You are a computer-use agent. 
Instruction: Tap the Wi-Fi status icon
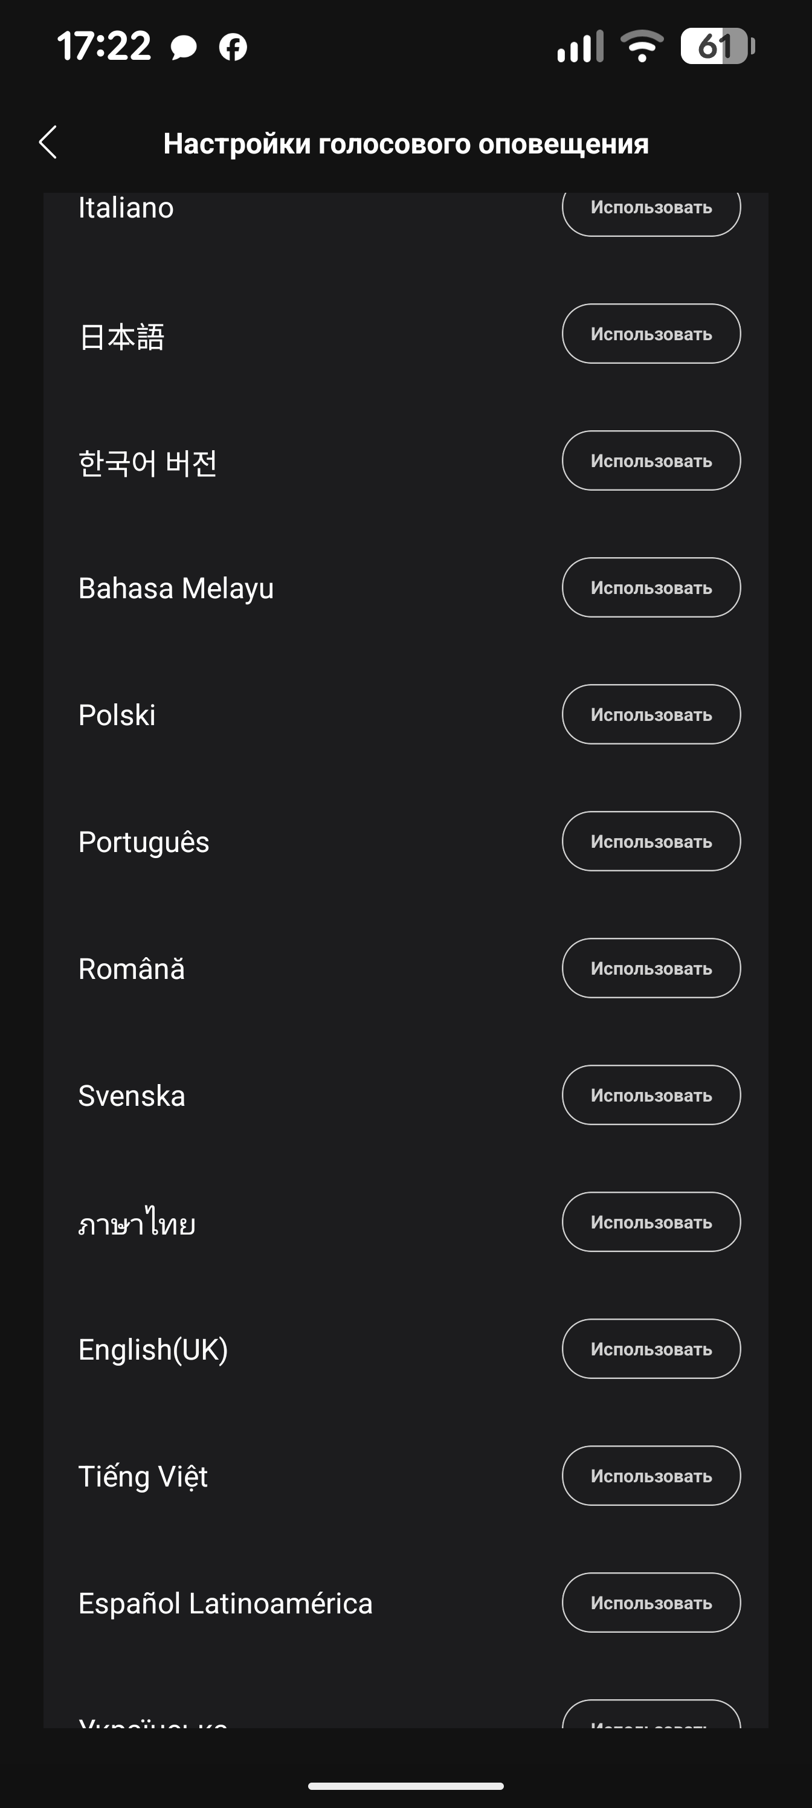click(x=642, y=47)
